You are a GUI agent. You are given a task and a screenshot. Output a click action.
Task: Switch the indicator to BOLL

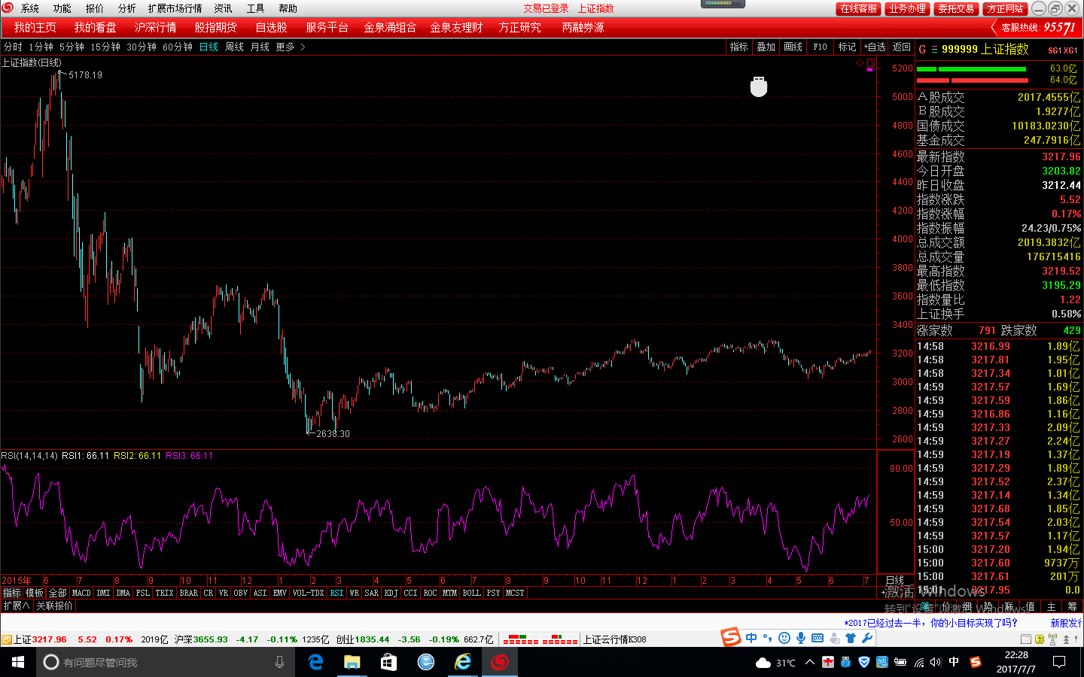pyautogui.click(x=471, y=593)
